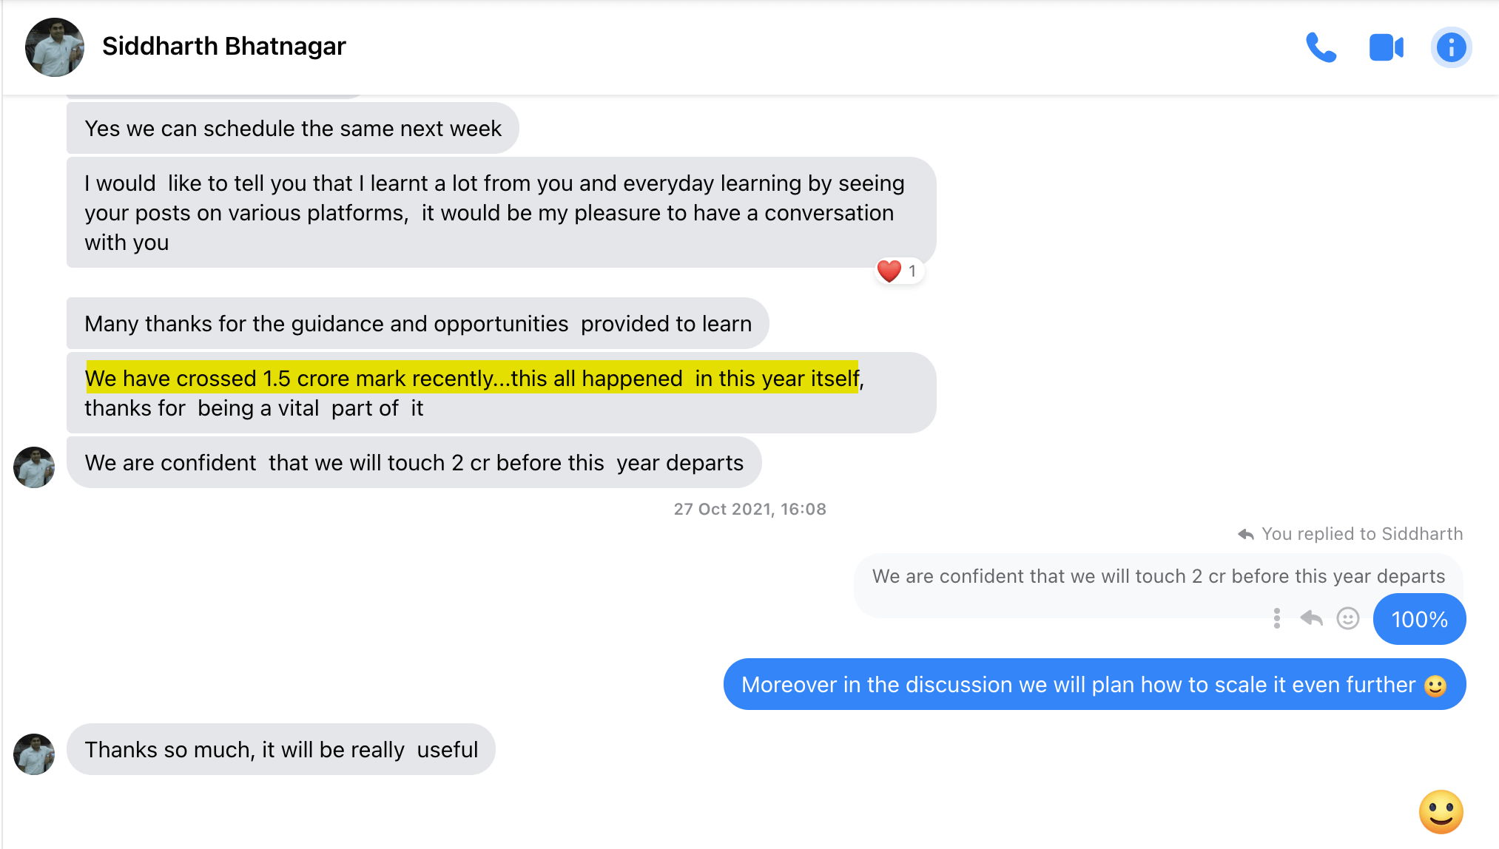1499x849 pixels.
Task: Click the 'schedule the same next week' message
Action: (293, 129)
